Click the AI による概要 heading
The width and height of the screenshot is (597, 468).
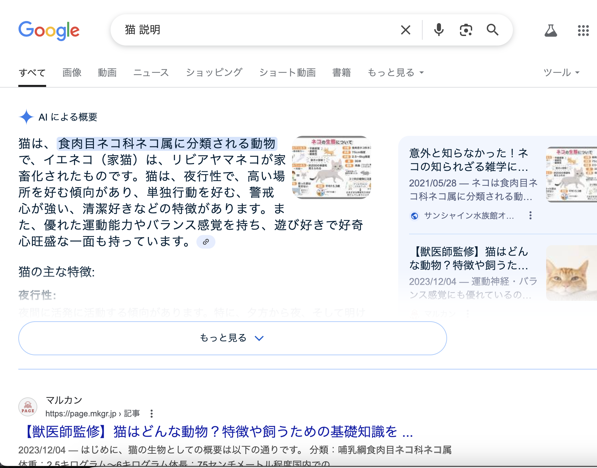coord(68,117)
